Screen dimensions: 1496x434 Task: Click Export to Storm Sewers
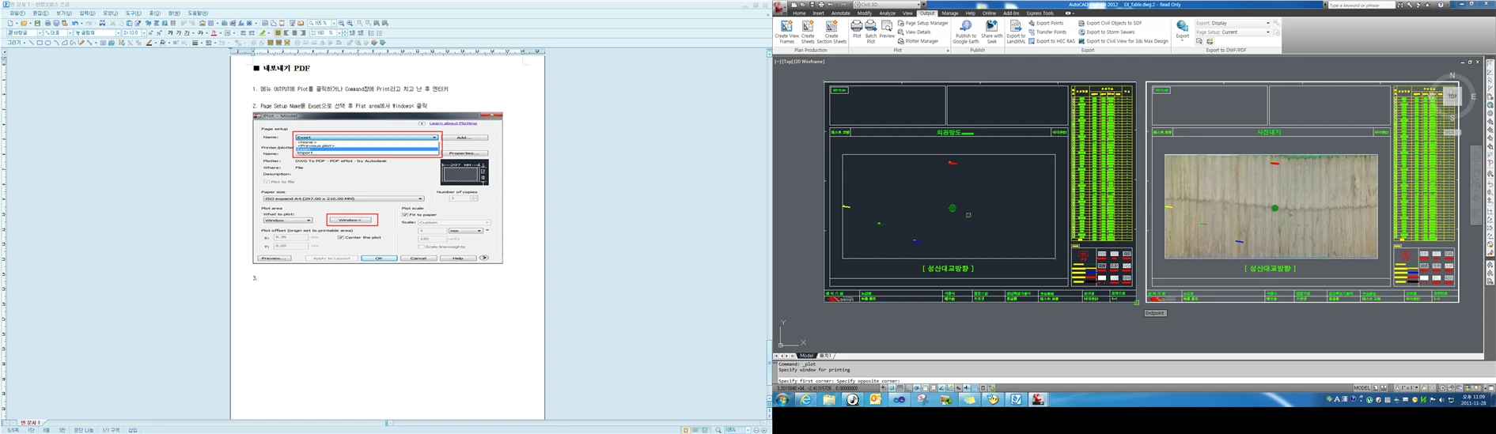click(x=1107, y=32)
